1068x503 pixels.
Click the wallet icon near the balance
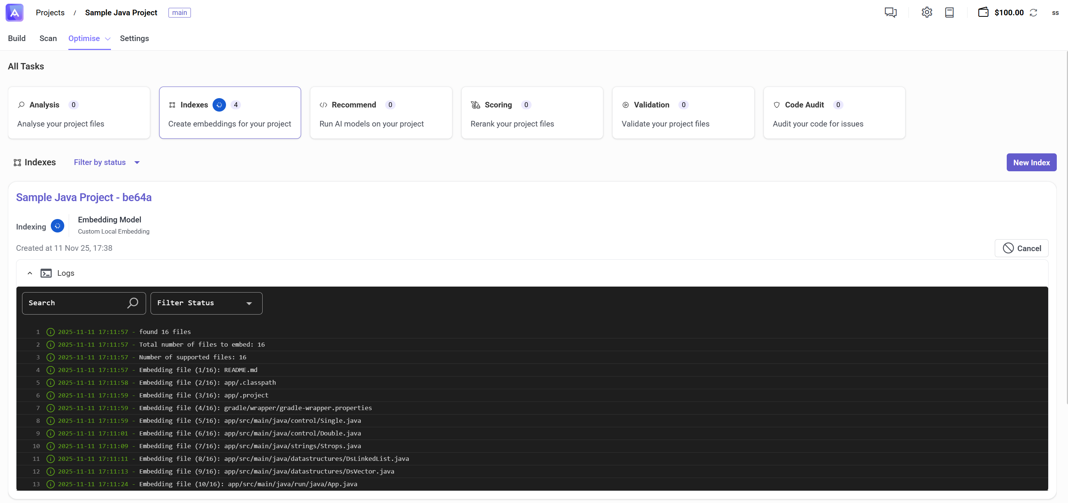(983, 12)
